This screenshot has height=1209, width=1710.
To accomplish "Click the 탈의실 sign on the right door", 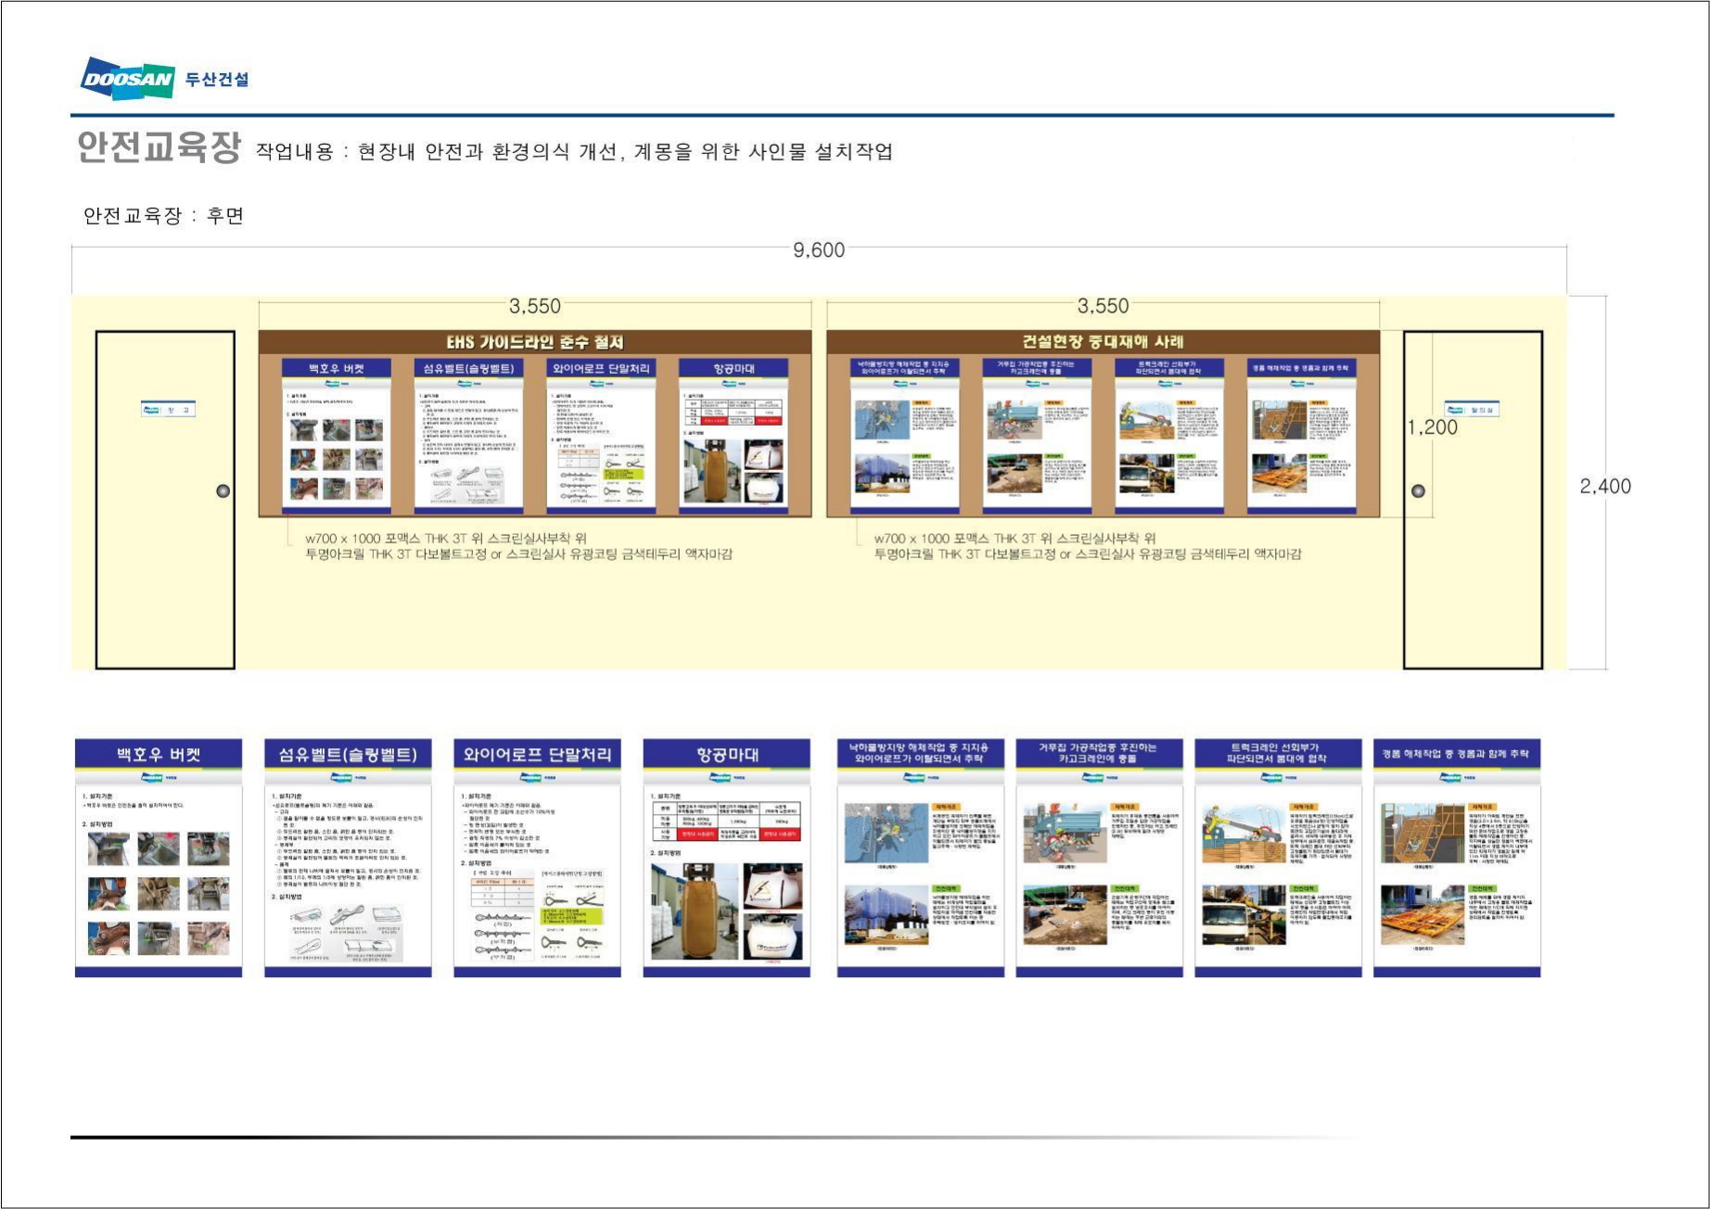I will (x=1472, y=409).
